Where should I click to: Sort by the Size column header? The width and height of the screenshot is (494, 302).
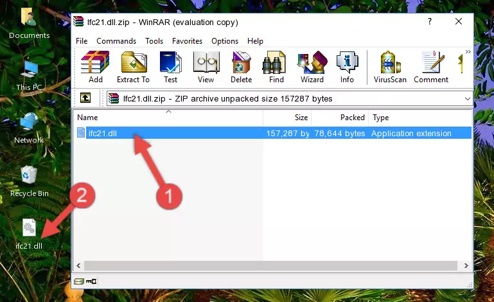pos(287,118)
